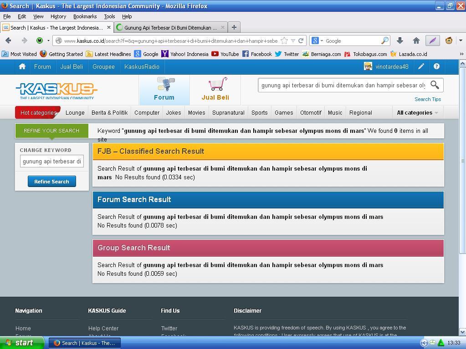Open Yahoo! Indonesia bookmark
466x349 pixels.
pyautogui.click(x=185, y=54)
